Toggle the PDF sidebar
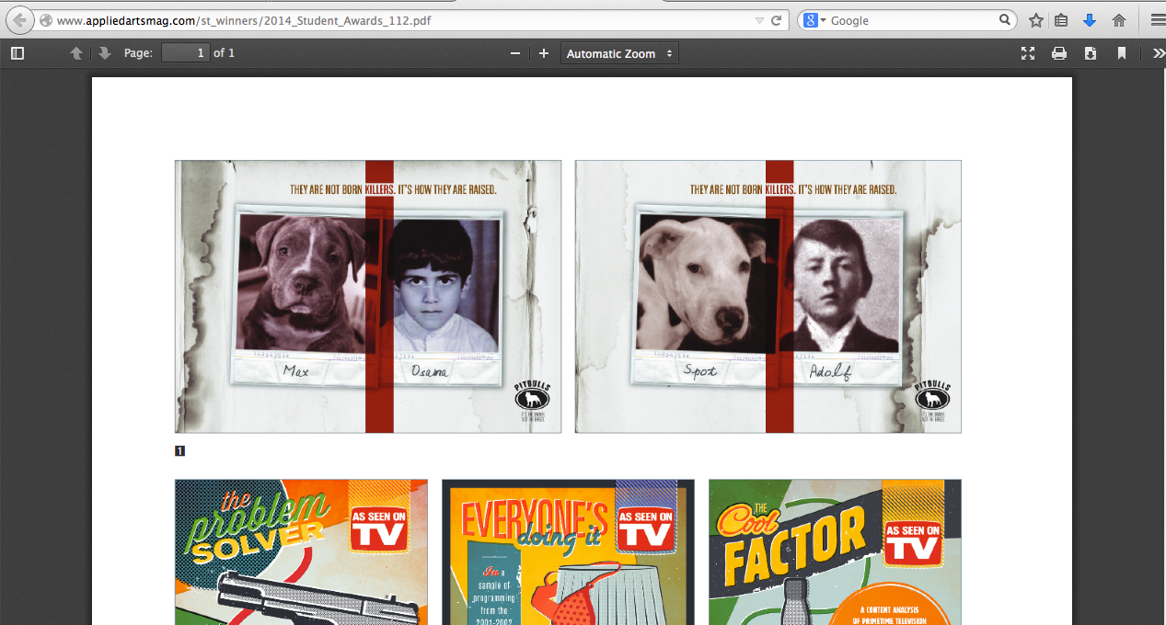 click(x=17, y=53)
